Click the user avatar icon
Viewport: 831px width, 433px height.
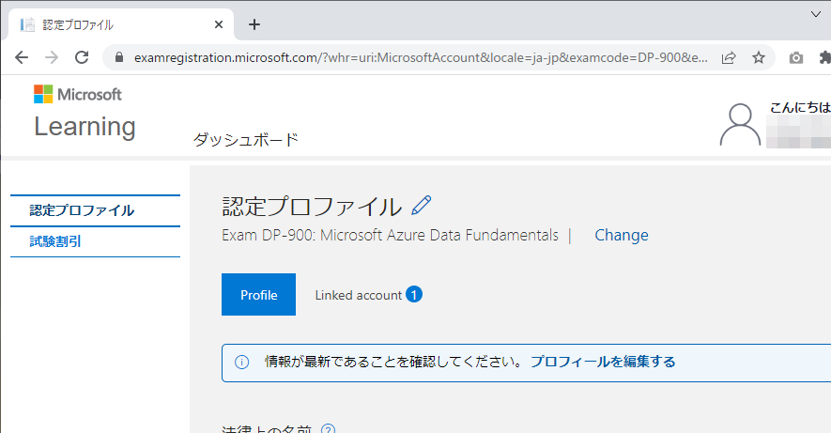(740, 125)
